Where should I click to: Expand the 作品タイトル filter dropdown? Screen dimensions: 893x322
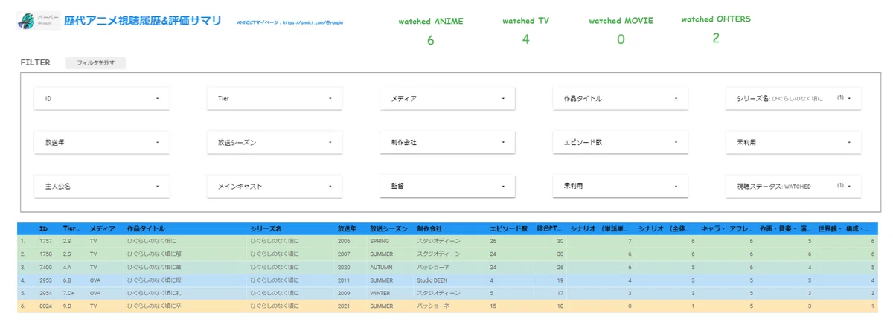click(x=621, y=98)
